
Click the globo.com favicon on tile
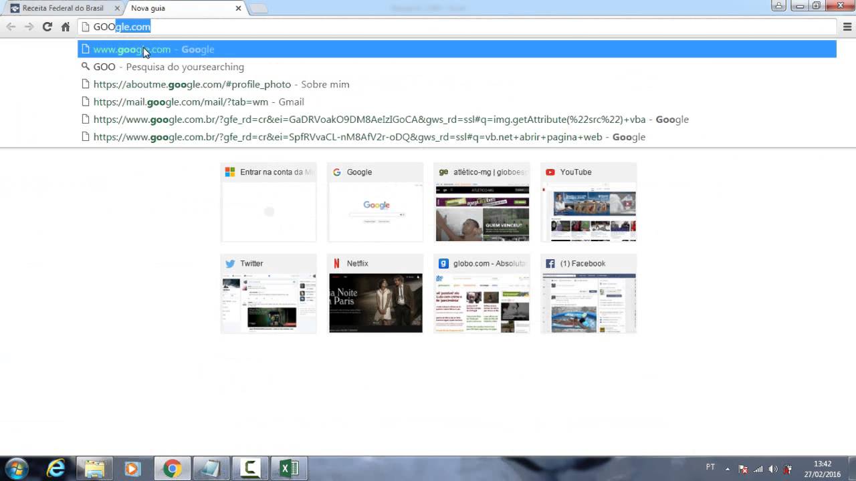(443, 263)
